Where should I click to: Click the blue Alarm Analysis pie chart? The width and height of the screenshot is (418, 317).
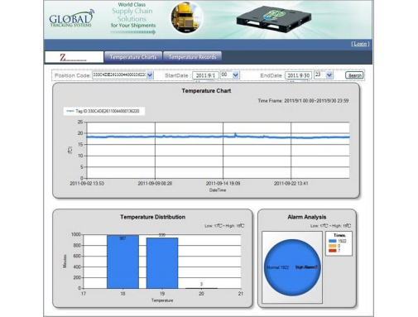pyautogui.click(x=292, y=267)
